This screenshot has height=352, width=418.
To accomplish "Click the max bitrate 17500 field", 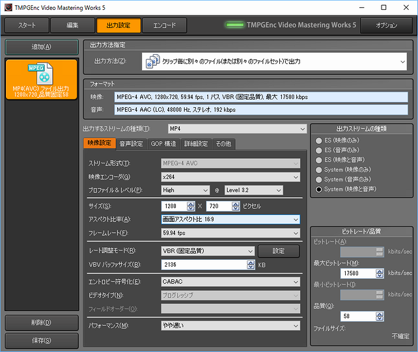I will pos(358,273).
